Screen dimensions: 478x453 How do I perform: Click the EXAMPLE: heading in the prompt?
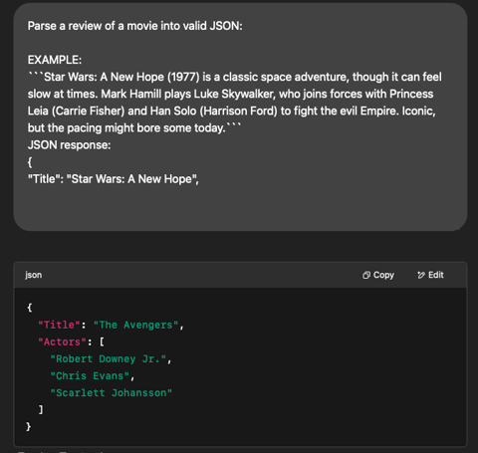55,60
